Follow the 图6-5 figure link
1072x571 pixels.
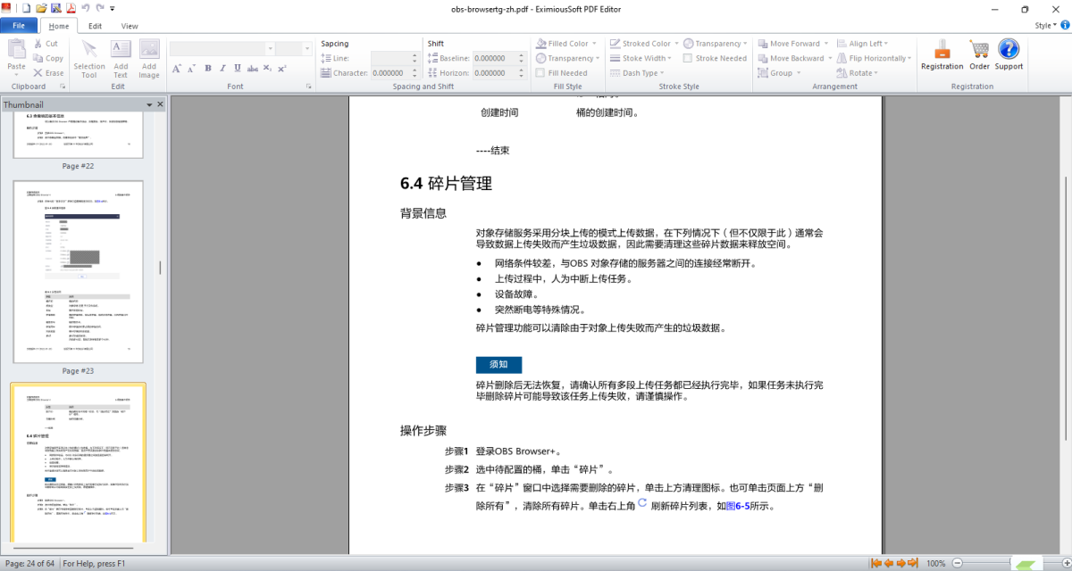(737, 506)
